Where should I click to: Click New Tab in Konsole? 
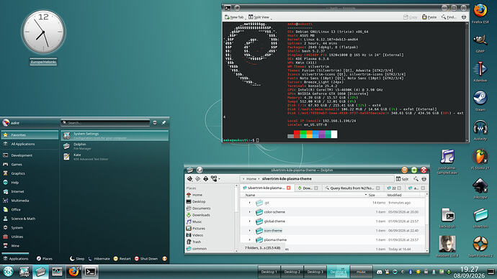coord(234,17)
